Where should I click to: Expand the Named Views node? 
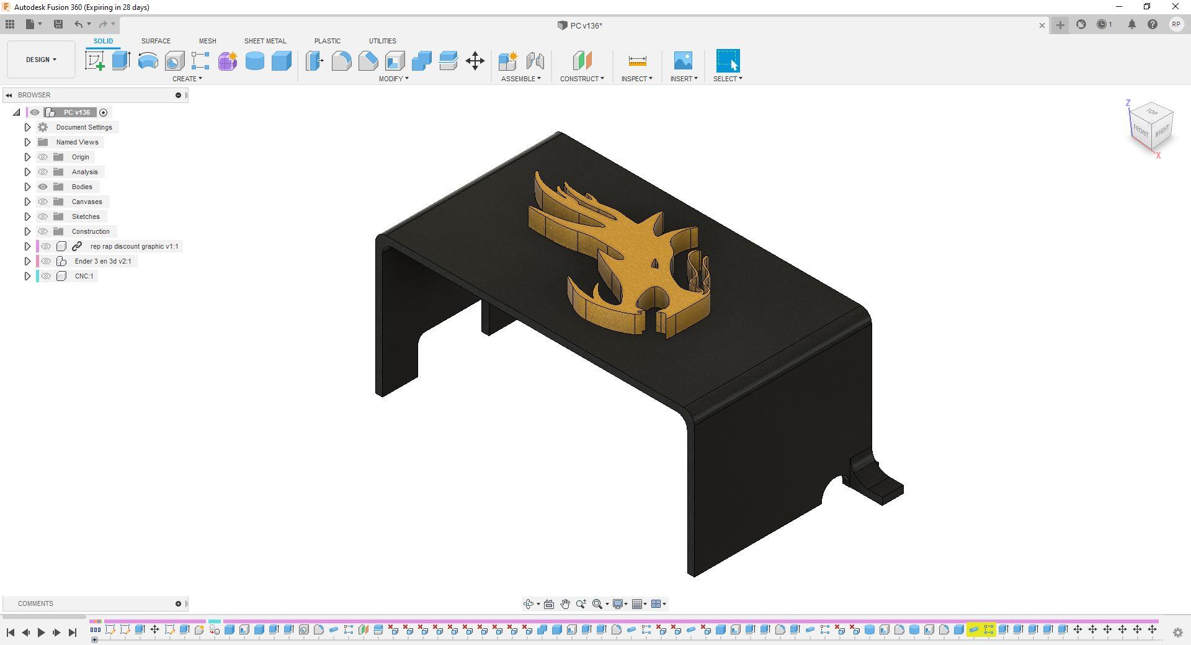[27, 142]
